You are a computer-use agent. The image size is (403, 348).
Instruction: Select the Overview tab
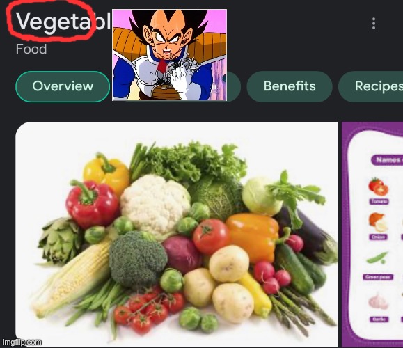coord(63,86)
